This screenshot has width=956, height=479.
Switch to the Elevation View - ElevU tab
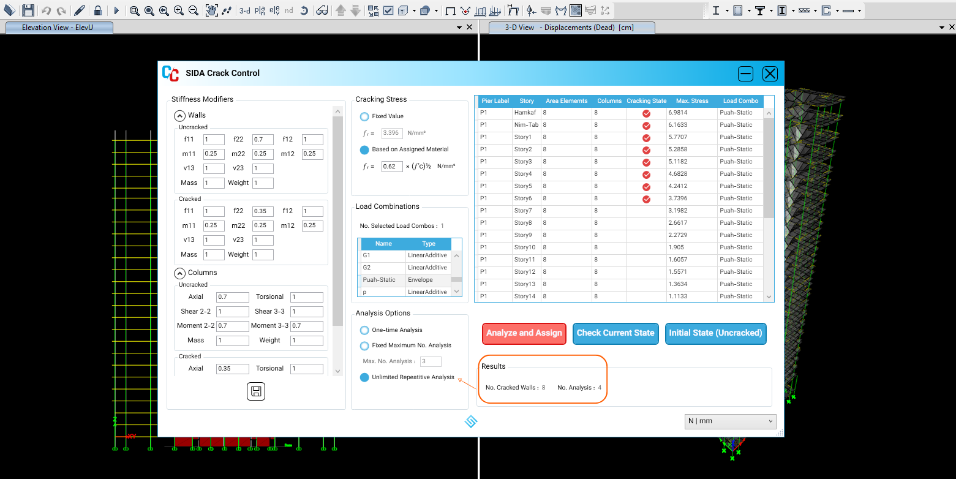coord(57,28)
